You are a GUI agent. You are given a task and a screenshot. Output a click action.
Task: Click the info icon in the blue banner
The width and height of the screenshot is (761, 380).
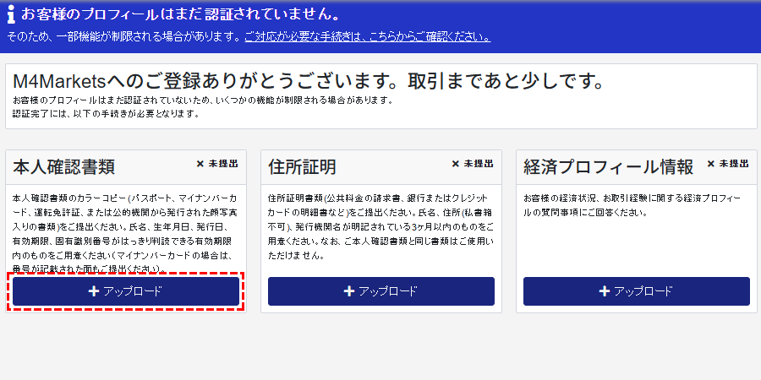point(12,14)
